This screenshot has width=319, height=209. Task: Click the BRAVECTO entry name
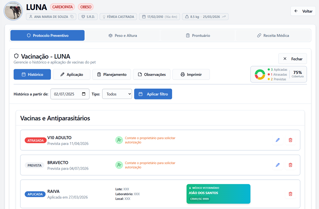click(58, 163)
